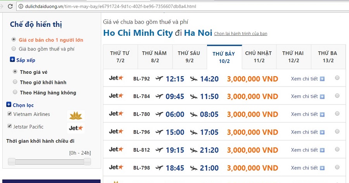Switch to Thứ Tư 7/2 tab

[x=120, y=57]
